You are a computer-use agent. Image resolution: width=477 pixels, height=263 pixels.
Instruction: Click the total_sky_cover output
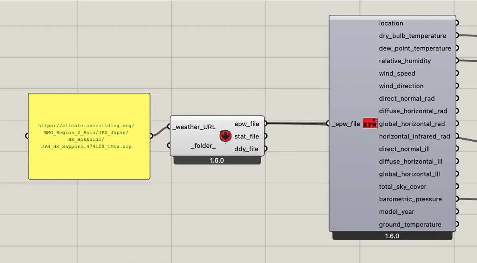[403, 187]
